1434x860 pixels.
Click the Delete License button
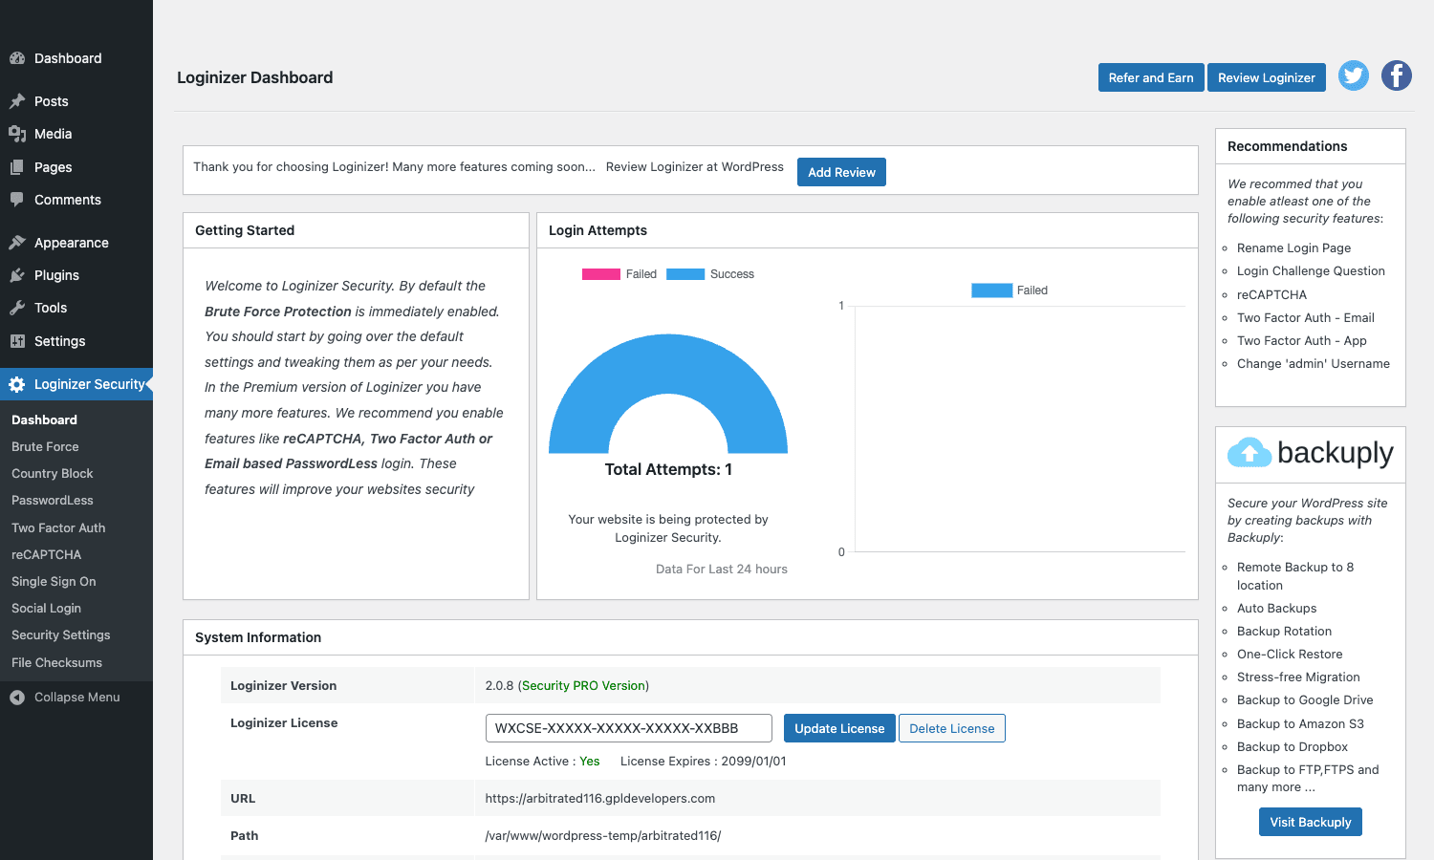pyautogui.click(x=952, y=728)
